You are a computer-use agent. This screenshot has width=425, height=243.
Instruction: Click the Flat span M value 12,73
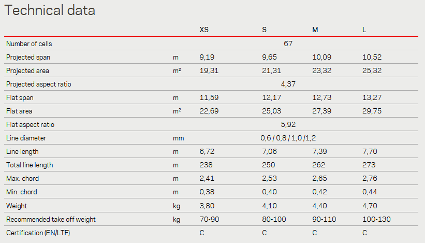click(322, 97)
